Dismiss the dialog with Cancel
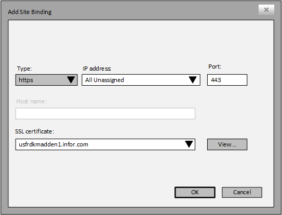The width and height of the screenshot is (282, 215). pyautogui.click(x=242, y=192)
